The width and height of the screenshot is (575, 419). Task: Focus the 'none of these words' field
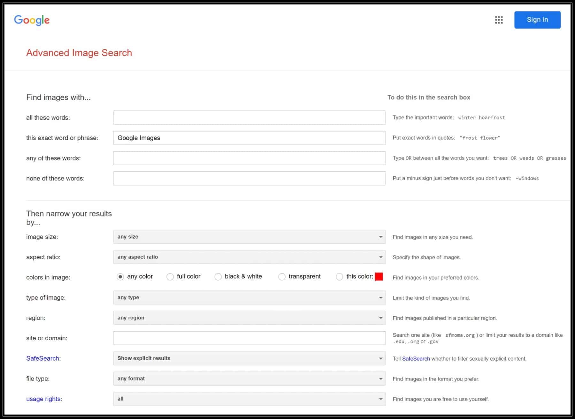pos(249,178)
